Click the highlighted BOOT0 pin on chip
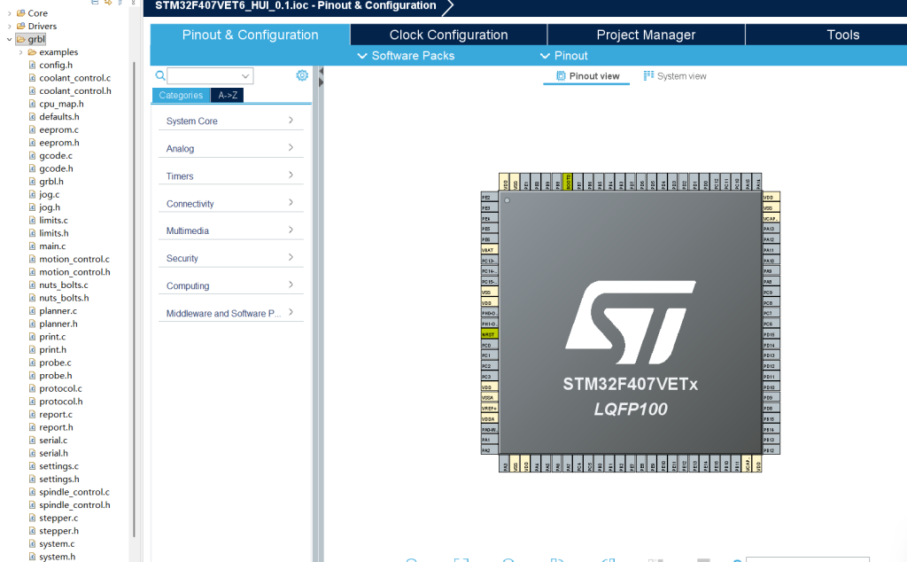The image size is (907, 562). (x=568, y=183)
